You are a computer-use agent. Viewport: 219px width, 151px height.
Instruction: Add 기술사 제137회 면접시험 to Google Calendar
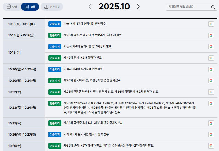pyautogui.click(x=211, y=24)
